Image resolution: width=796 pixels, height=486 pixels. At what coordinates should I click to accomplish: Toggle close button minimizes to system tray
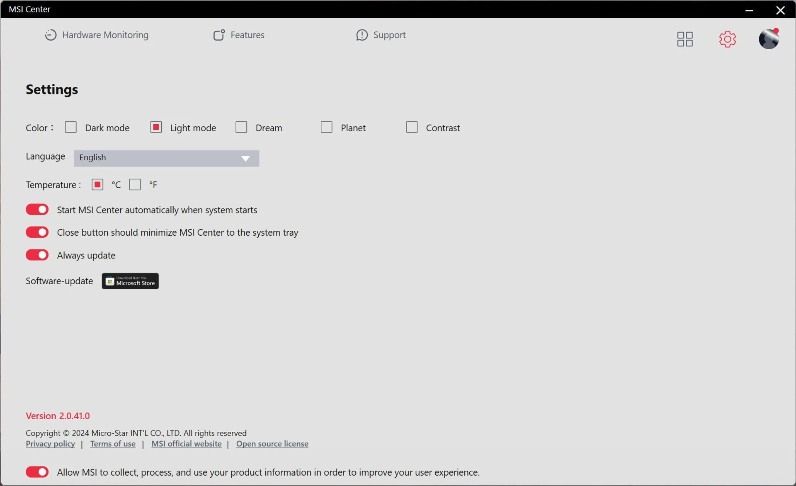[x=37, y=232]
